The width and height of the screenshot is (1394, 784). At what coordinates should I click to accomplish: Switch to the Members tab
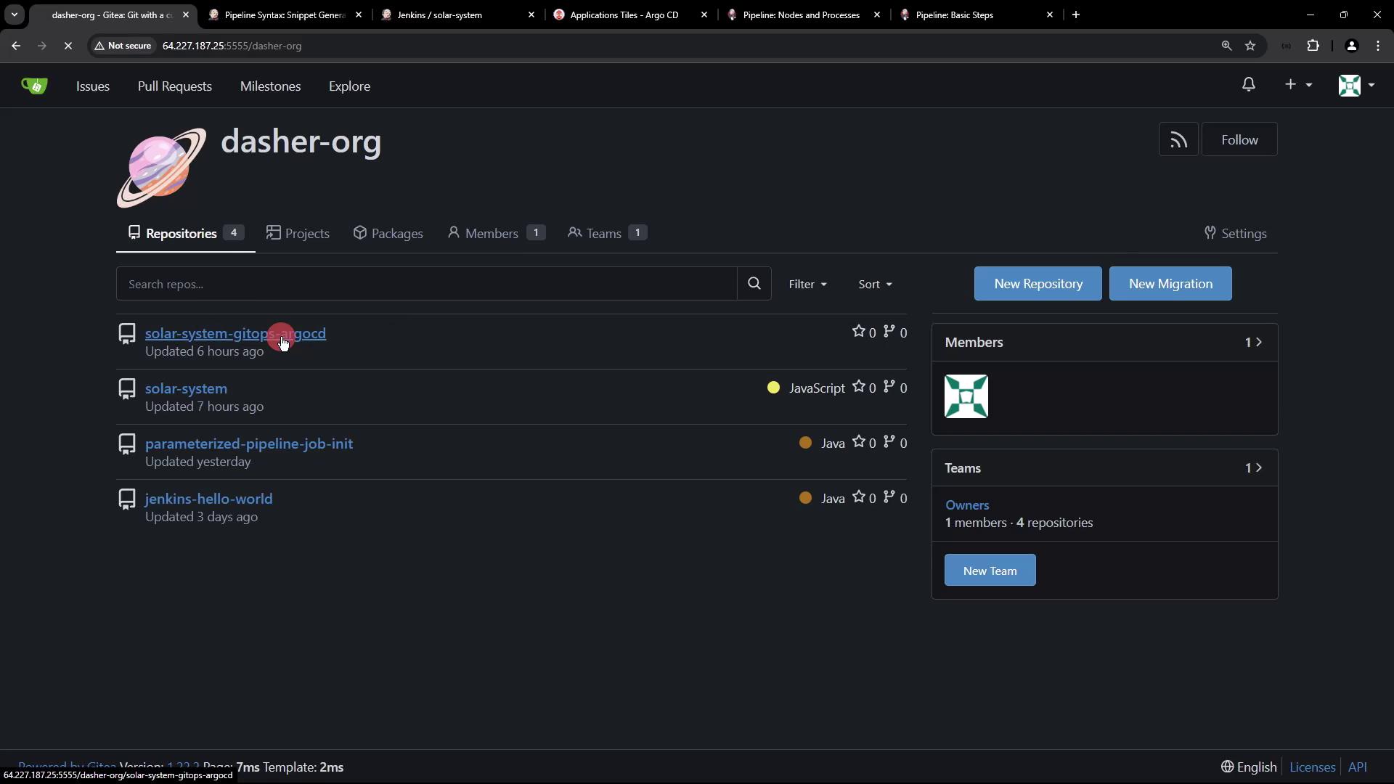pos(496,233)
